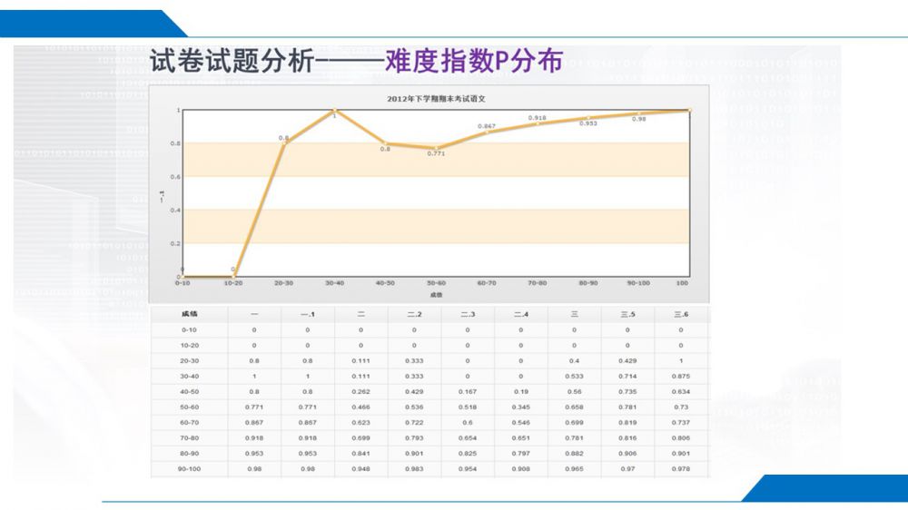Screen dimensions: 908x510
Task: Select the chart title 2012年下学期期末考试语文
Action: coord(437,97)
